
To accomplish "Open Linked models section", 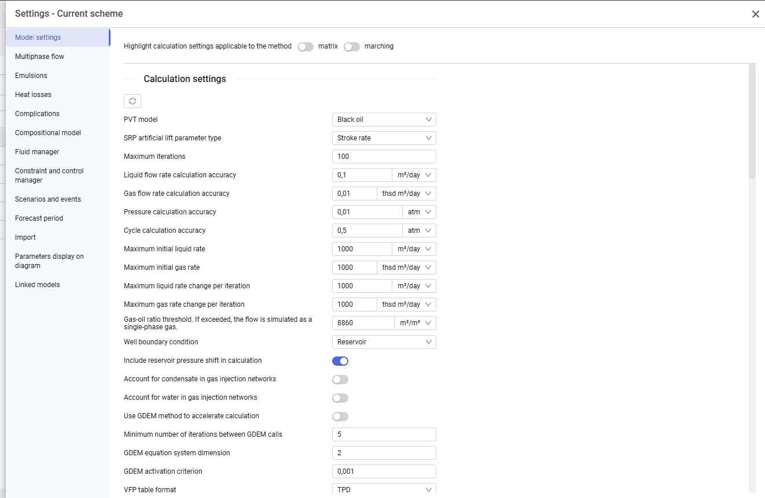I will pyautogui.click(x=58, y=285).
